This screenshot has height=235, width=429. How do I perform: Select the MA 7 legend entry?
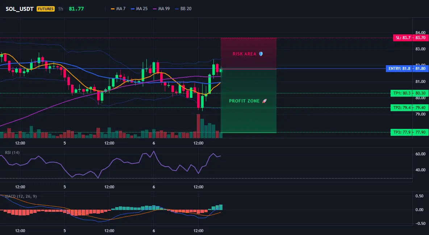click(x=118, y=9)
